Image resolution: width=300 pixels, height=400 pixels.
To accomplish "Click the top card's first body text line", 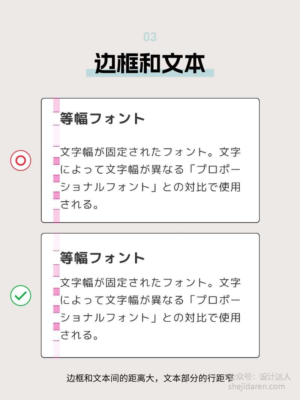I will point(150,152).
